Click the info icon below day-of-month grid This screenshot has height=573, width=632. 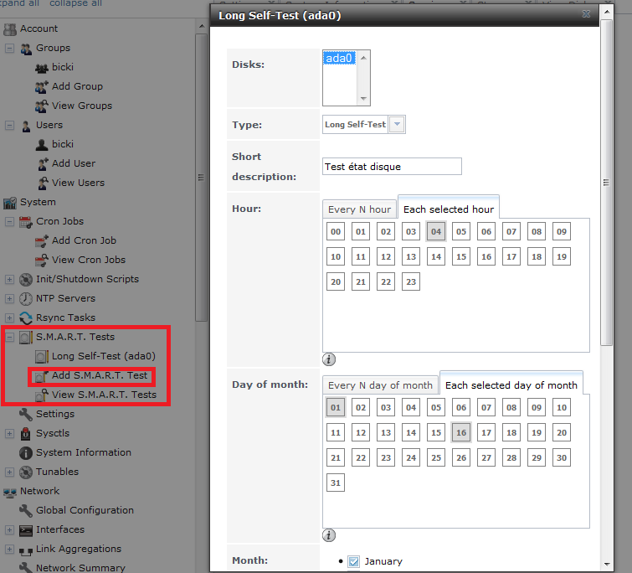click(329, 535)
